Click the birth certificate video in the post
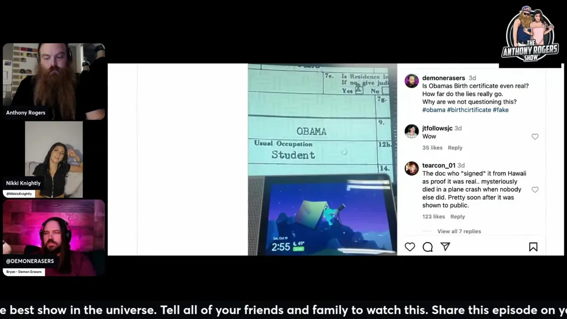The width and height of the screenshot is (567, 319). [322, 159]
